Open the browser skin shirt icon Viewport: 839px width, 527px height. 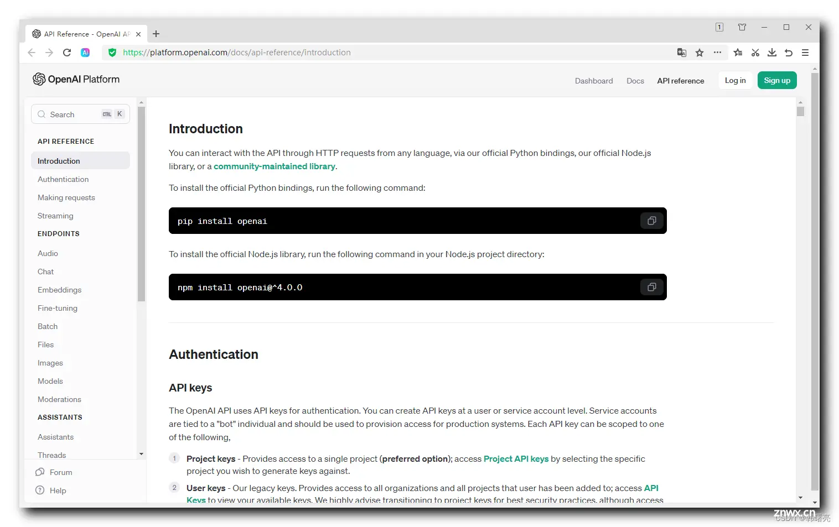click(x=742, y=27)
